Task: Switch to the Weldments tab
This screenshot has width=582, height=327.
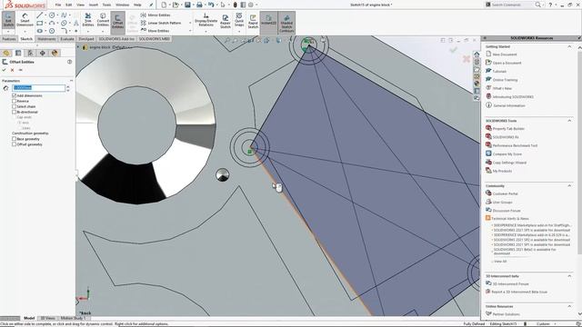Action: [46, 39]
